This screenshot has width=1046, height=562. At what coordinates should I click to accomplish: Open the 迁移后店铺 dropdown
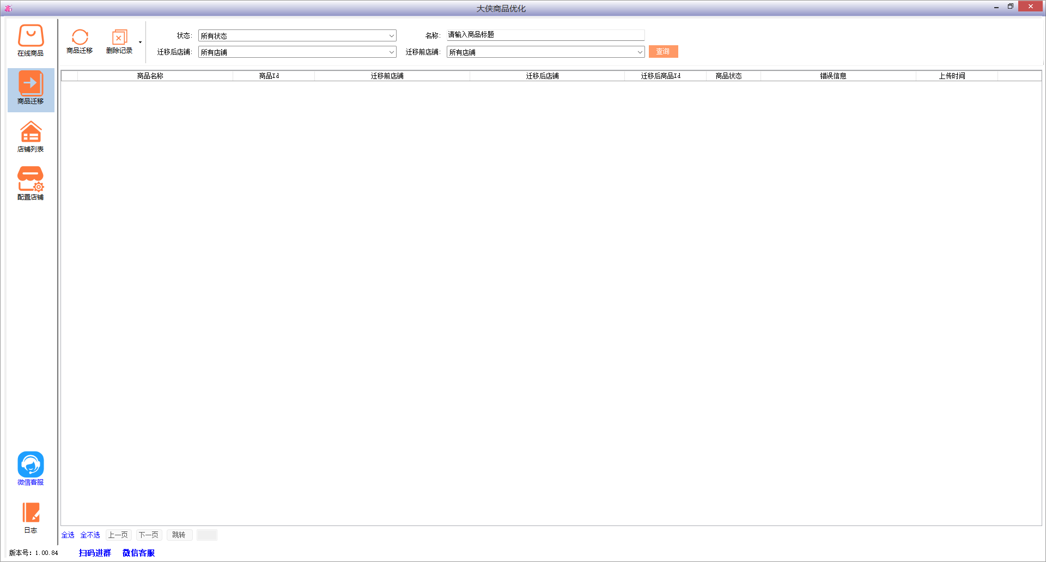click(x=297, y=52)
